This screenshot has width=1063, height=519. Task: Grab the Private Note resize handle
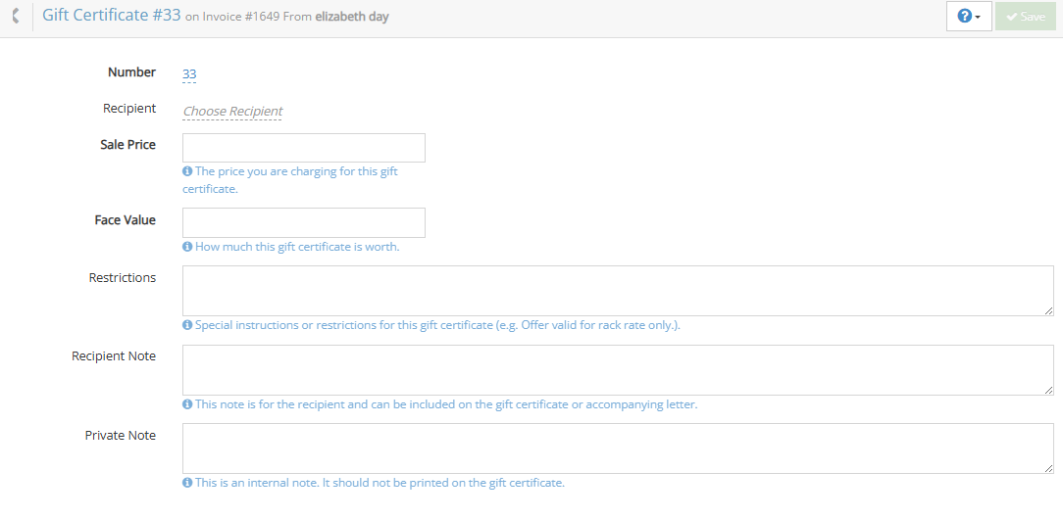click(1049, 469)
